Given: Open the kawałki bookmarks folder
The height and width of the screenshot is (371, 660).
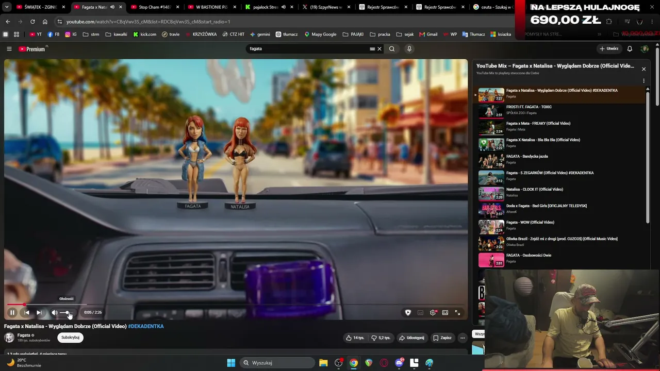Looking at the screenshot, I should click(x=116, y=35).
